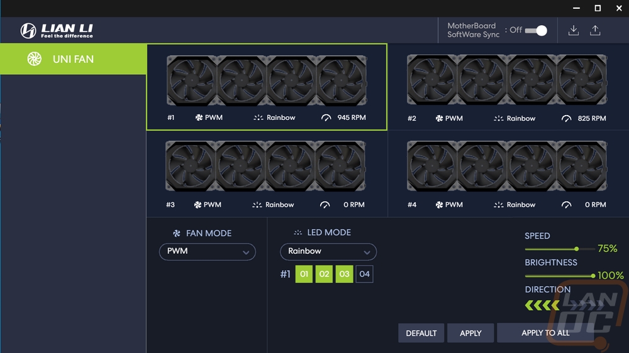Image resolution: width=629 pixels, height=353 pixels.
Task: Select fan group #3 thumbnail
Action: pos(265,166)
